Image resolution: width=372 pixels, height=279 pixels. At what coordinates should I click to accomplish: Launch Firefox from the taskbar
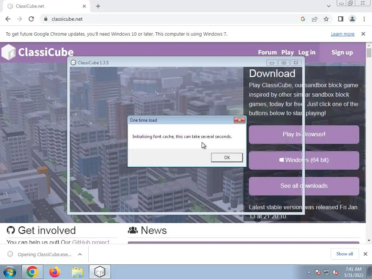[54, 272]
